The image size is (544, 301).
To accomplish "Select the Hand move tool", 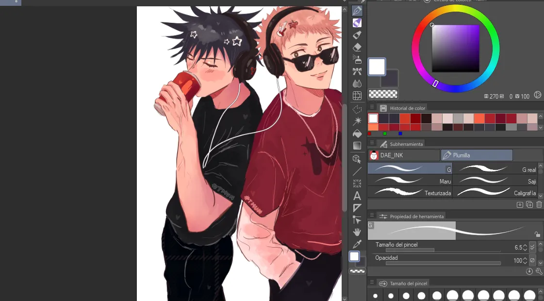I will (357, 232).
